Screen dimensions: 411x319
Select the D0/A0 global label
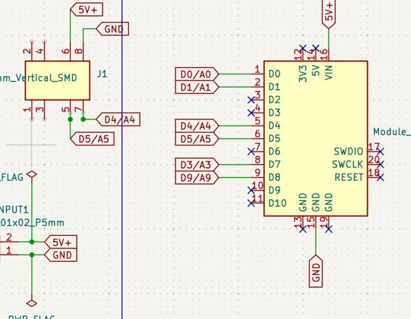click(197, 74)
